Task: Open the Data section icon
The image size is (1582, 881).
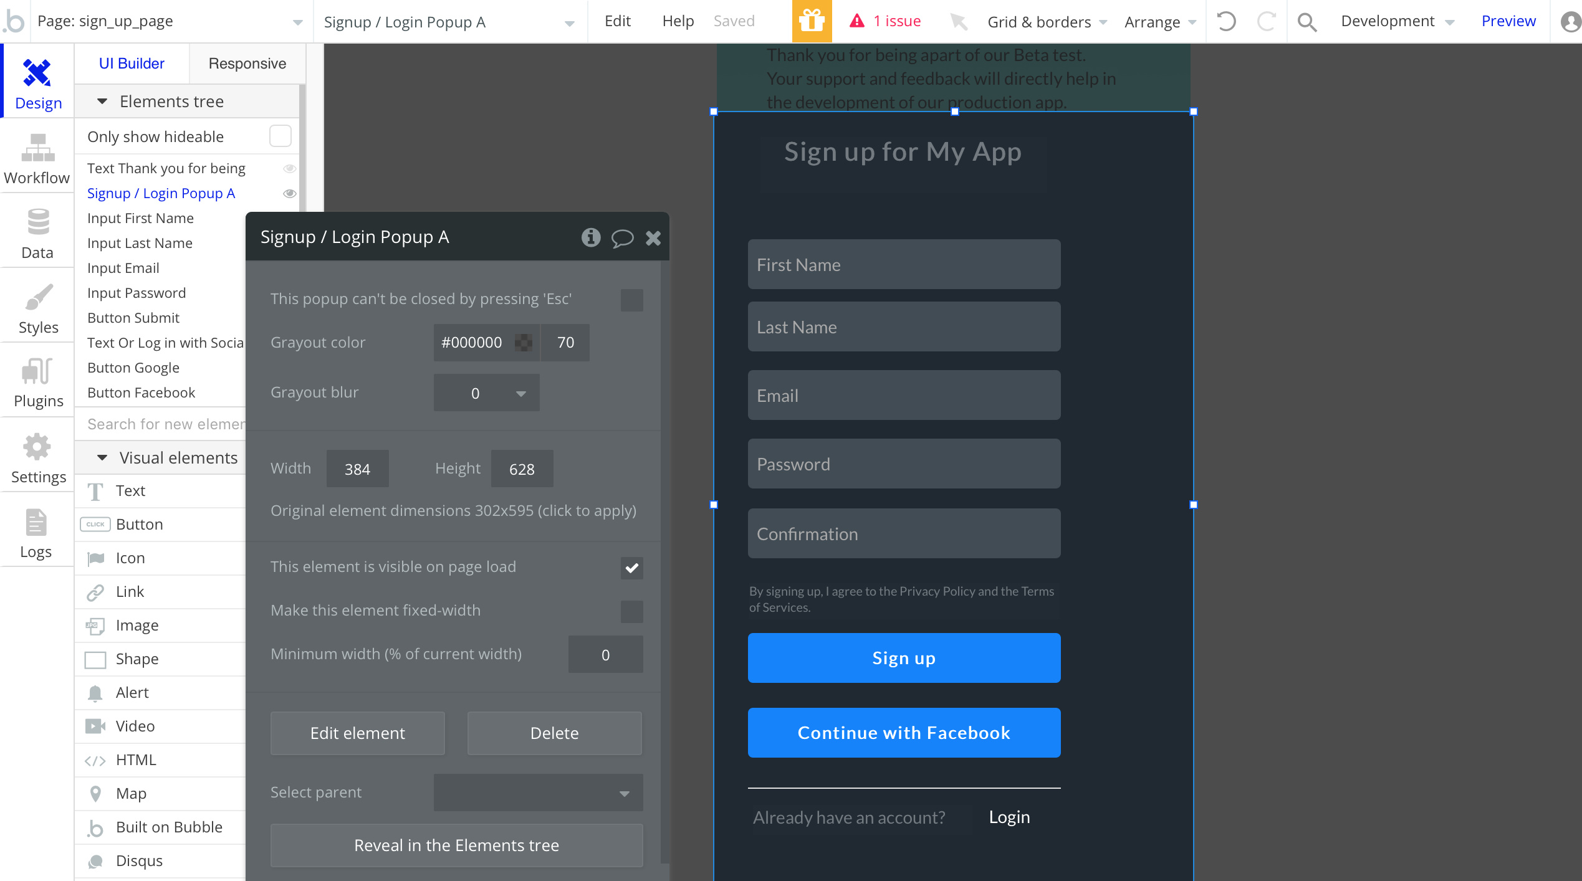Action: (37, 222)
